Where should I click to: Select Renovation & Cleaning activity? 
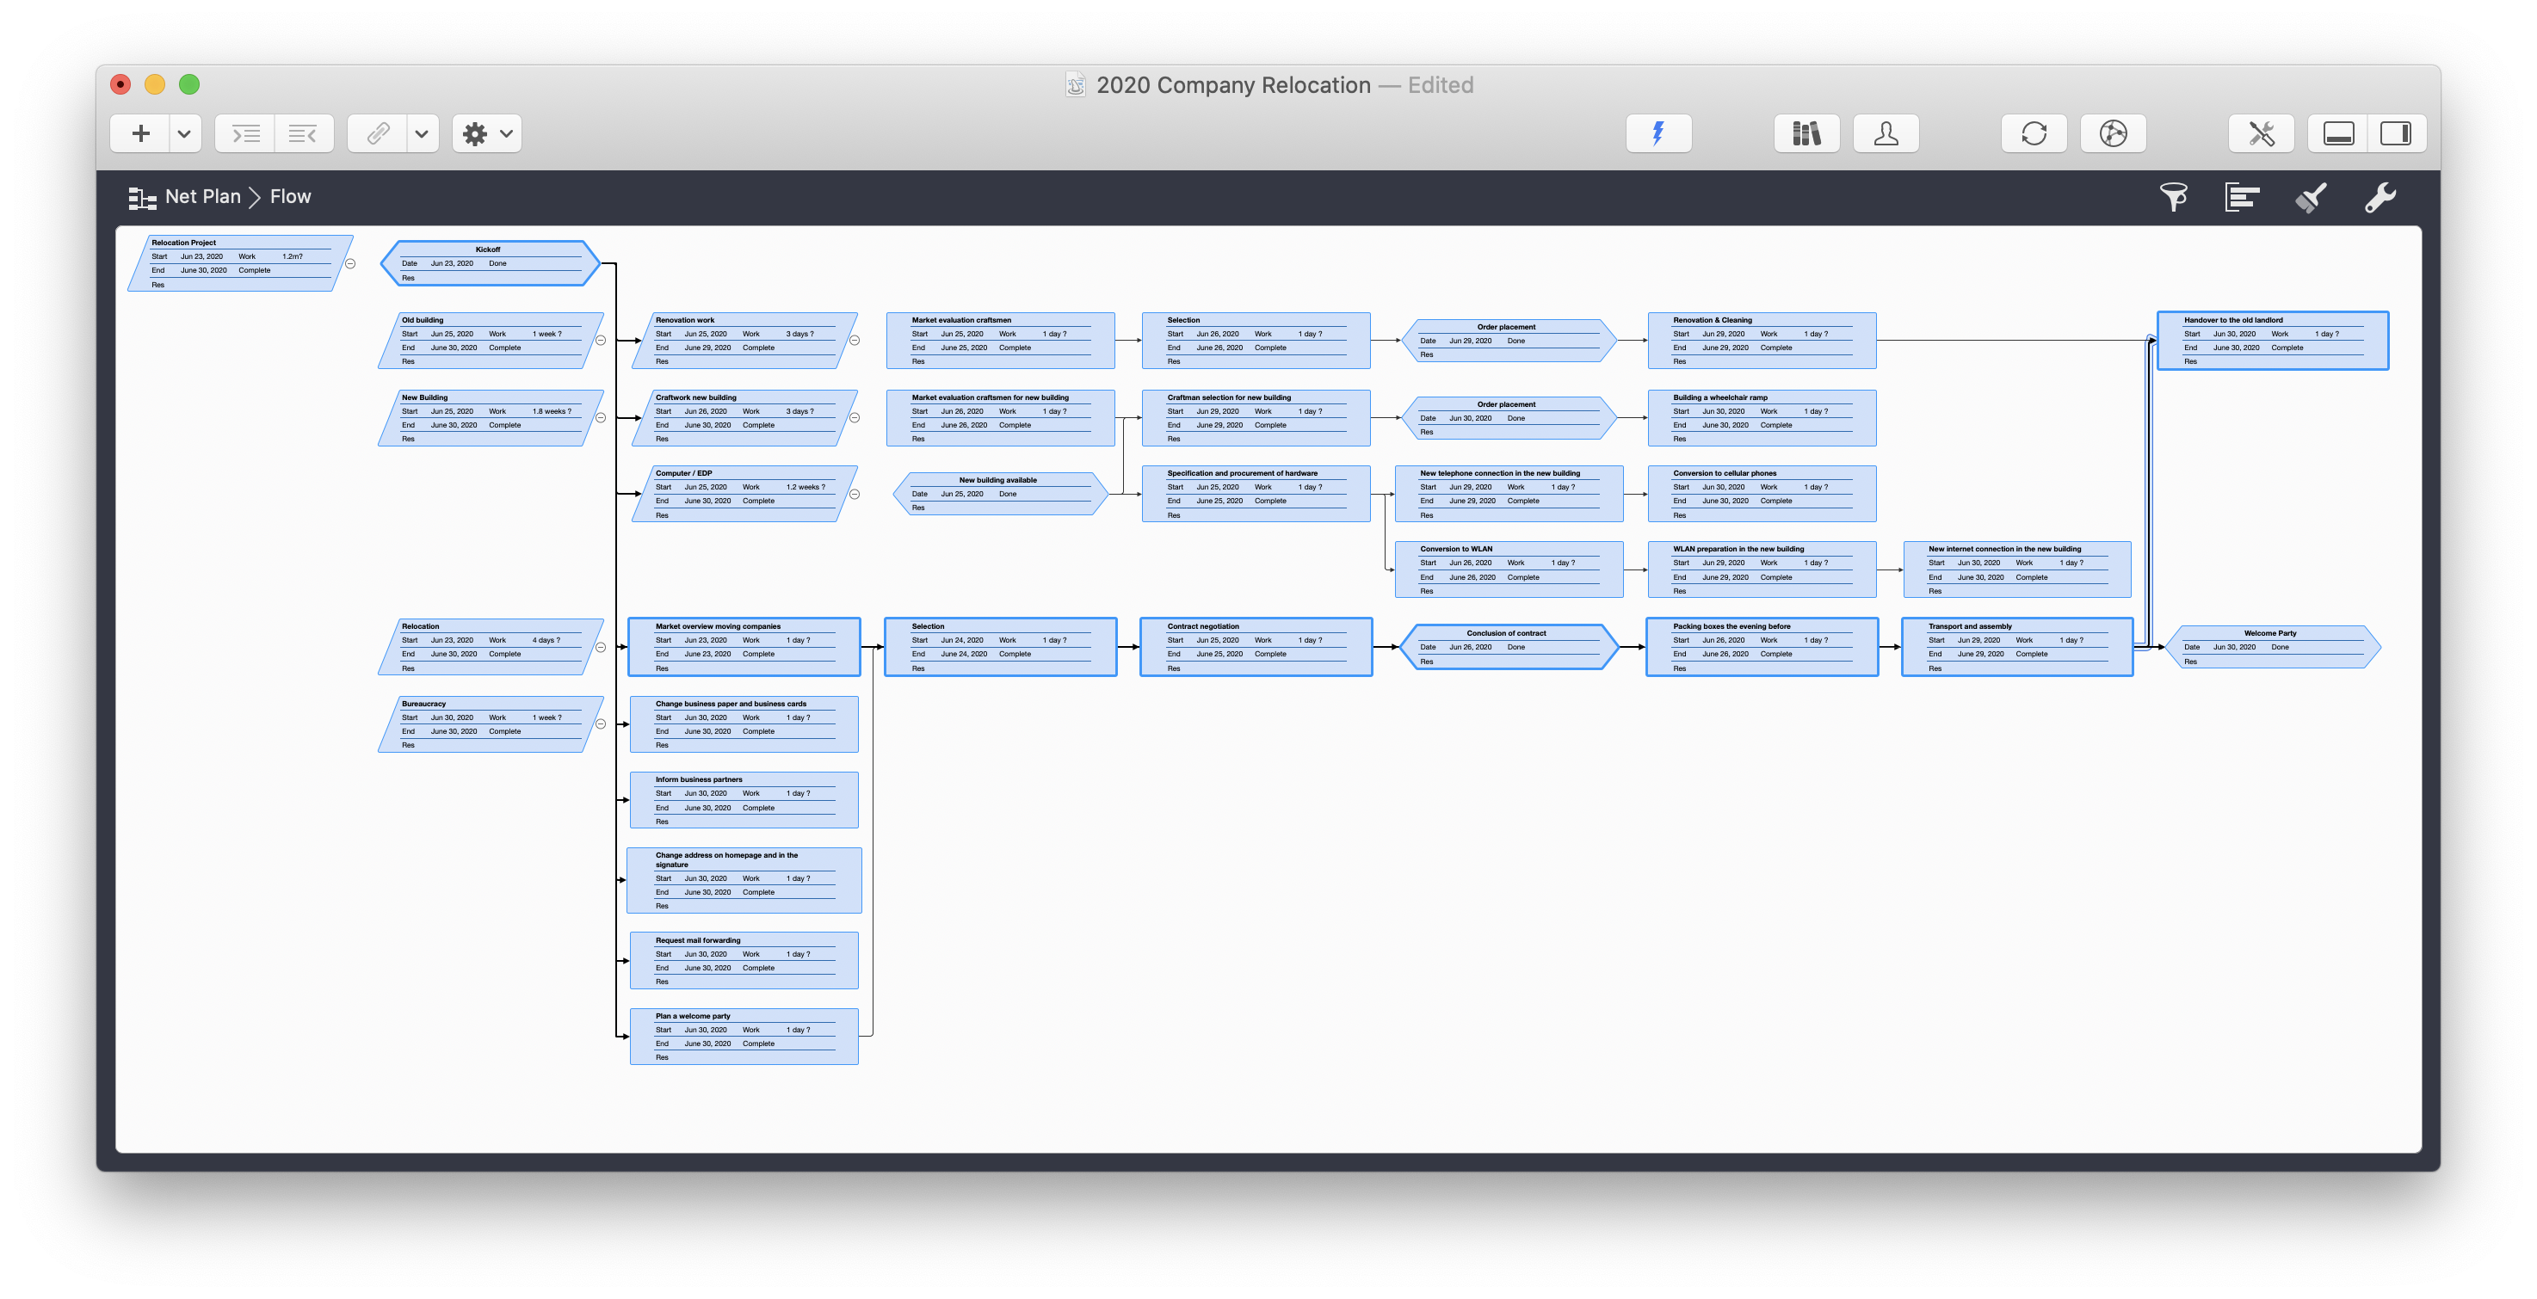click(x=1762, y=341)
